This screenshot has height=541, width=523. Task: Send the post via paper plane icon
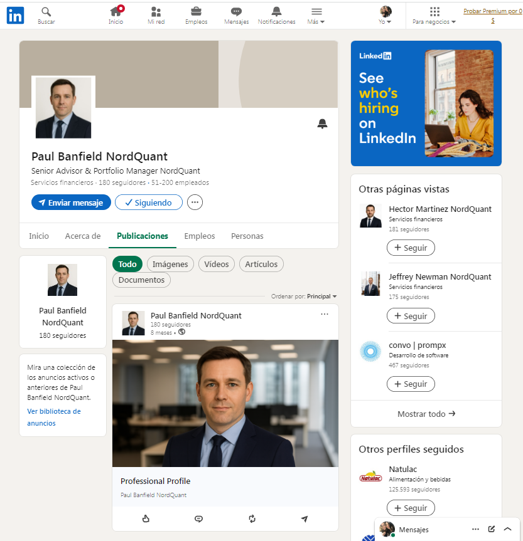(305, 518)
